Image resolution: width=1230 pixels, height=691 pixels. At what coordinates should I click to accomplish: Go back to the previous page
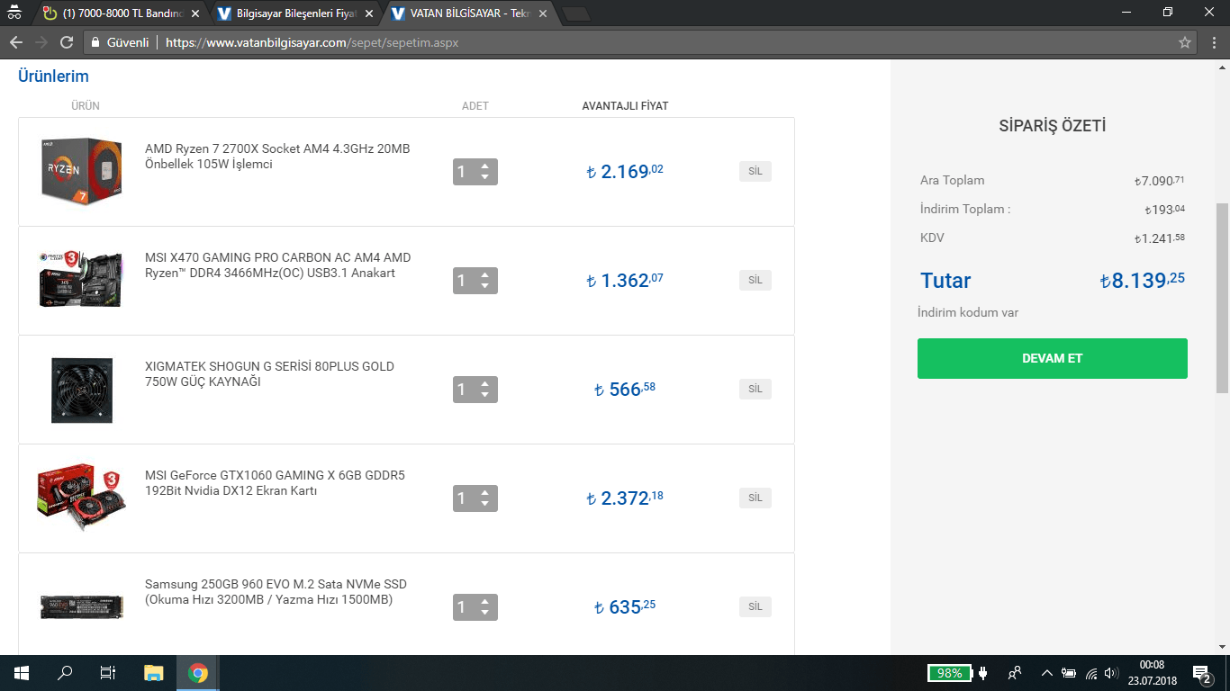point(16,42)
